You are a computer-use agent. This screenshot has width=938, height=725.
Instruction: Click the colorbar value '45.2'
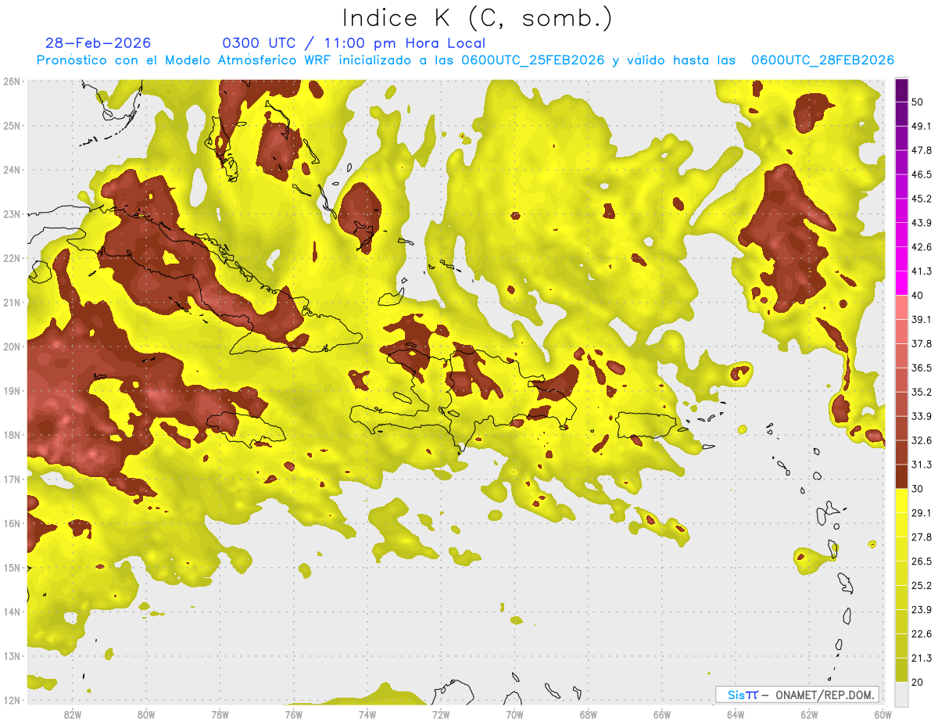tap(922, 199)
